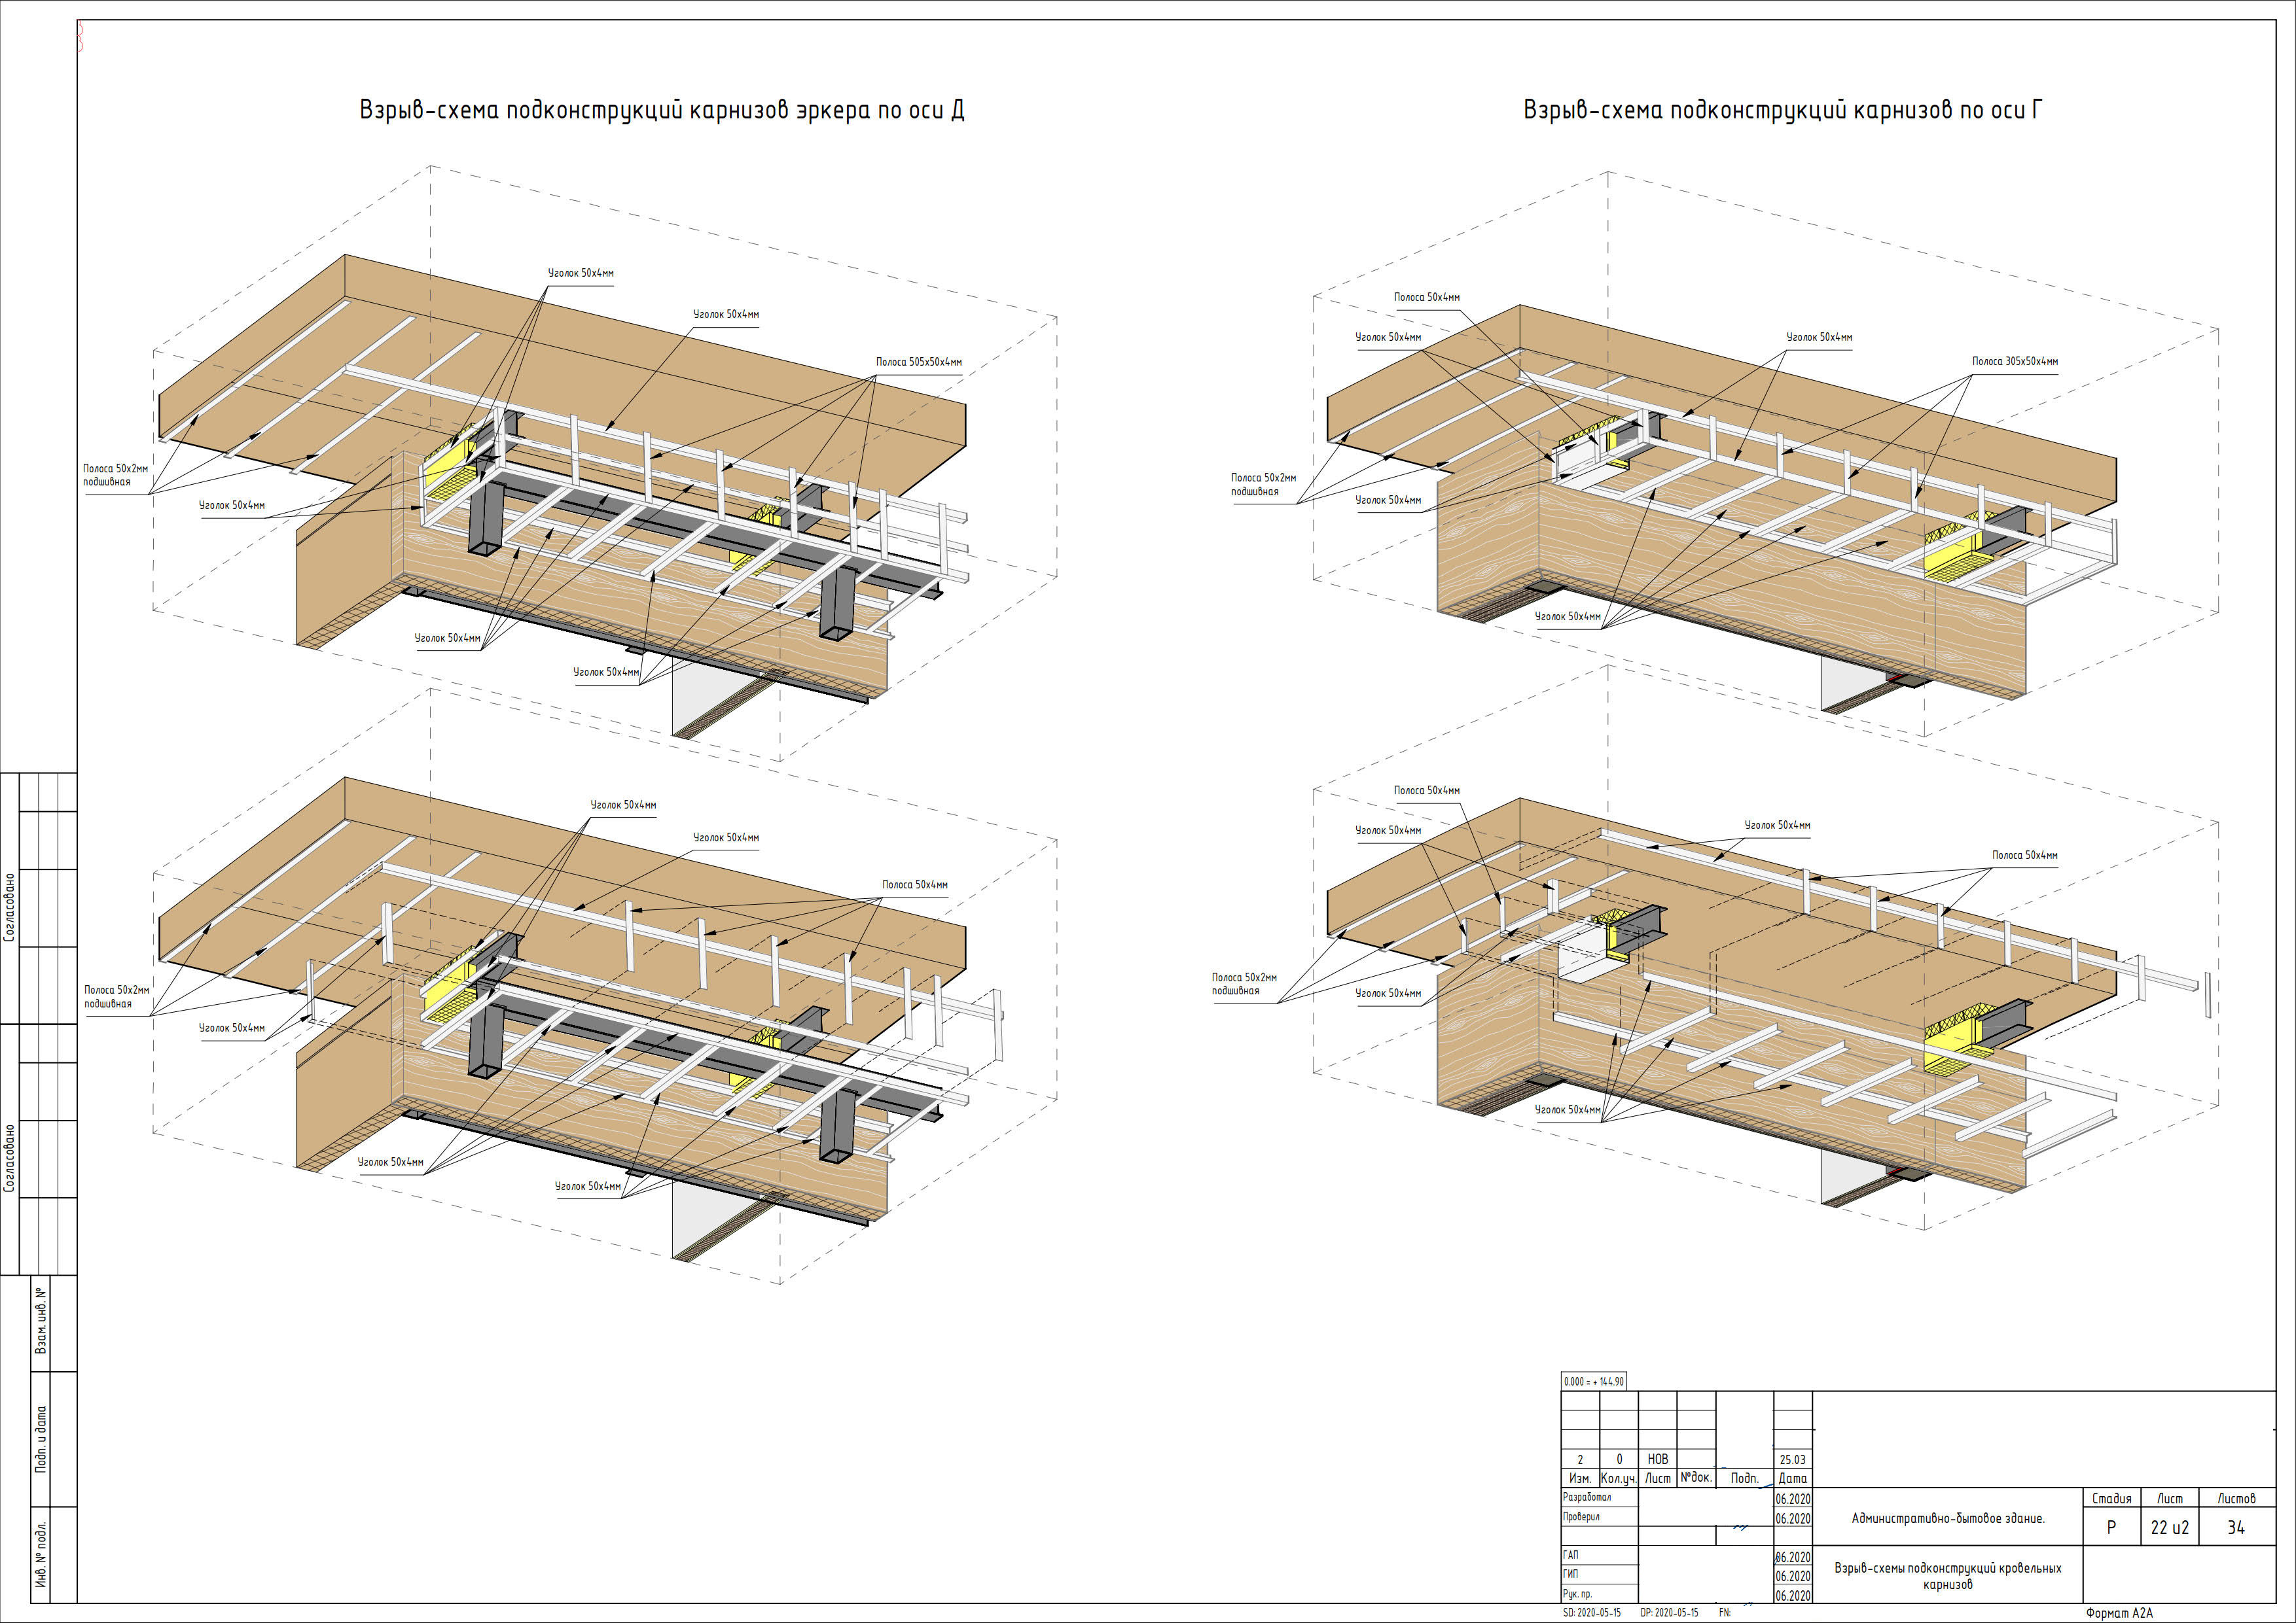The height and width of the screenshot is (1623, 2296).
Task: Select the label "Полоса 505х50х4мм"
Action: click(919, 362)
